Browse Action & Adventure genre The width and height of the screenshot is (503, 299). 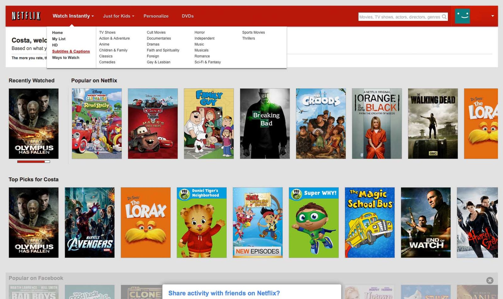tap(114, 38)
